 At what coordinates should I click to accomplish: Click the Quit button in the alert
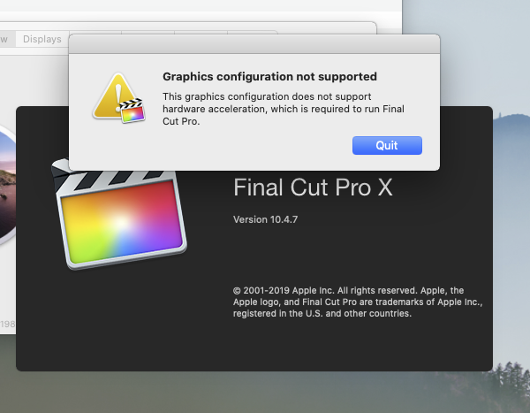click(387, 146)
